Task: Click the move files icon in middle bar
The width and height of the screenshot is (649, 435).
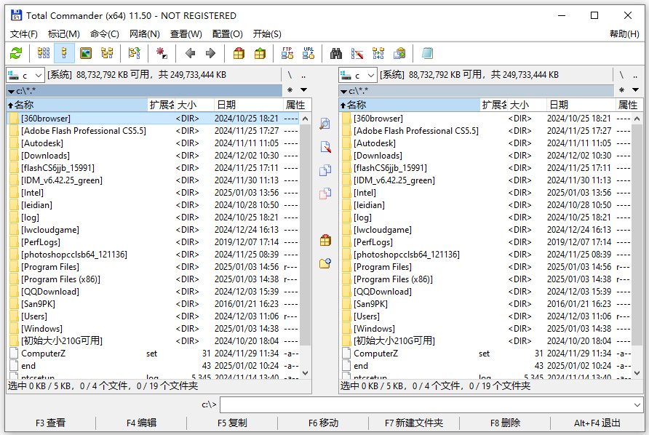Action: pos(325,193)
